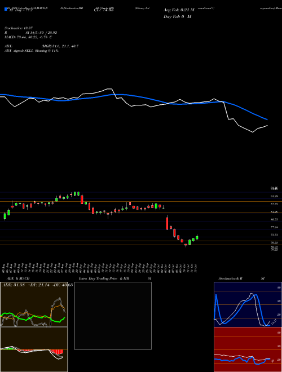Click the 84.26 price axis label

coord(274,212)
